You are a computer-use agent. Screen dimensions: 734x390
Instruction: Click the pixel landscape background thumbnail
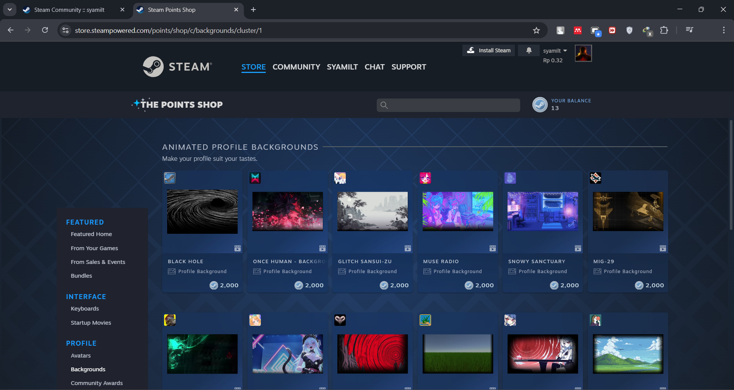click(628, 354)
